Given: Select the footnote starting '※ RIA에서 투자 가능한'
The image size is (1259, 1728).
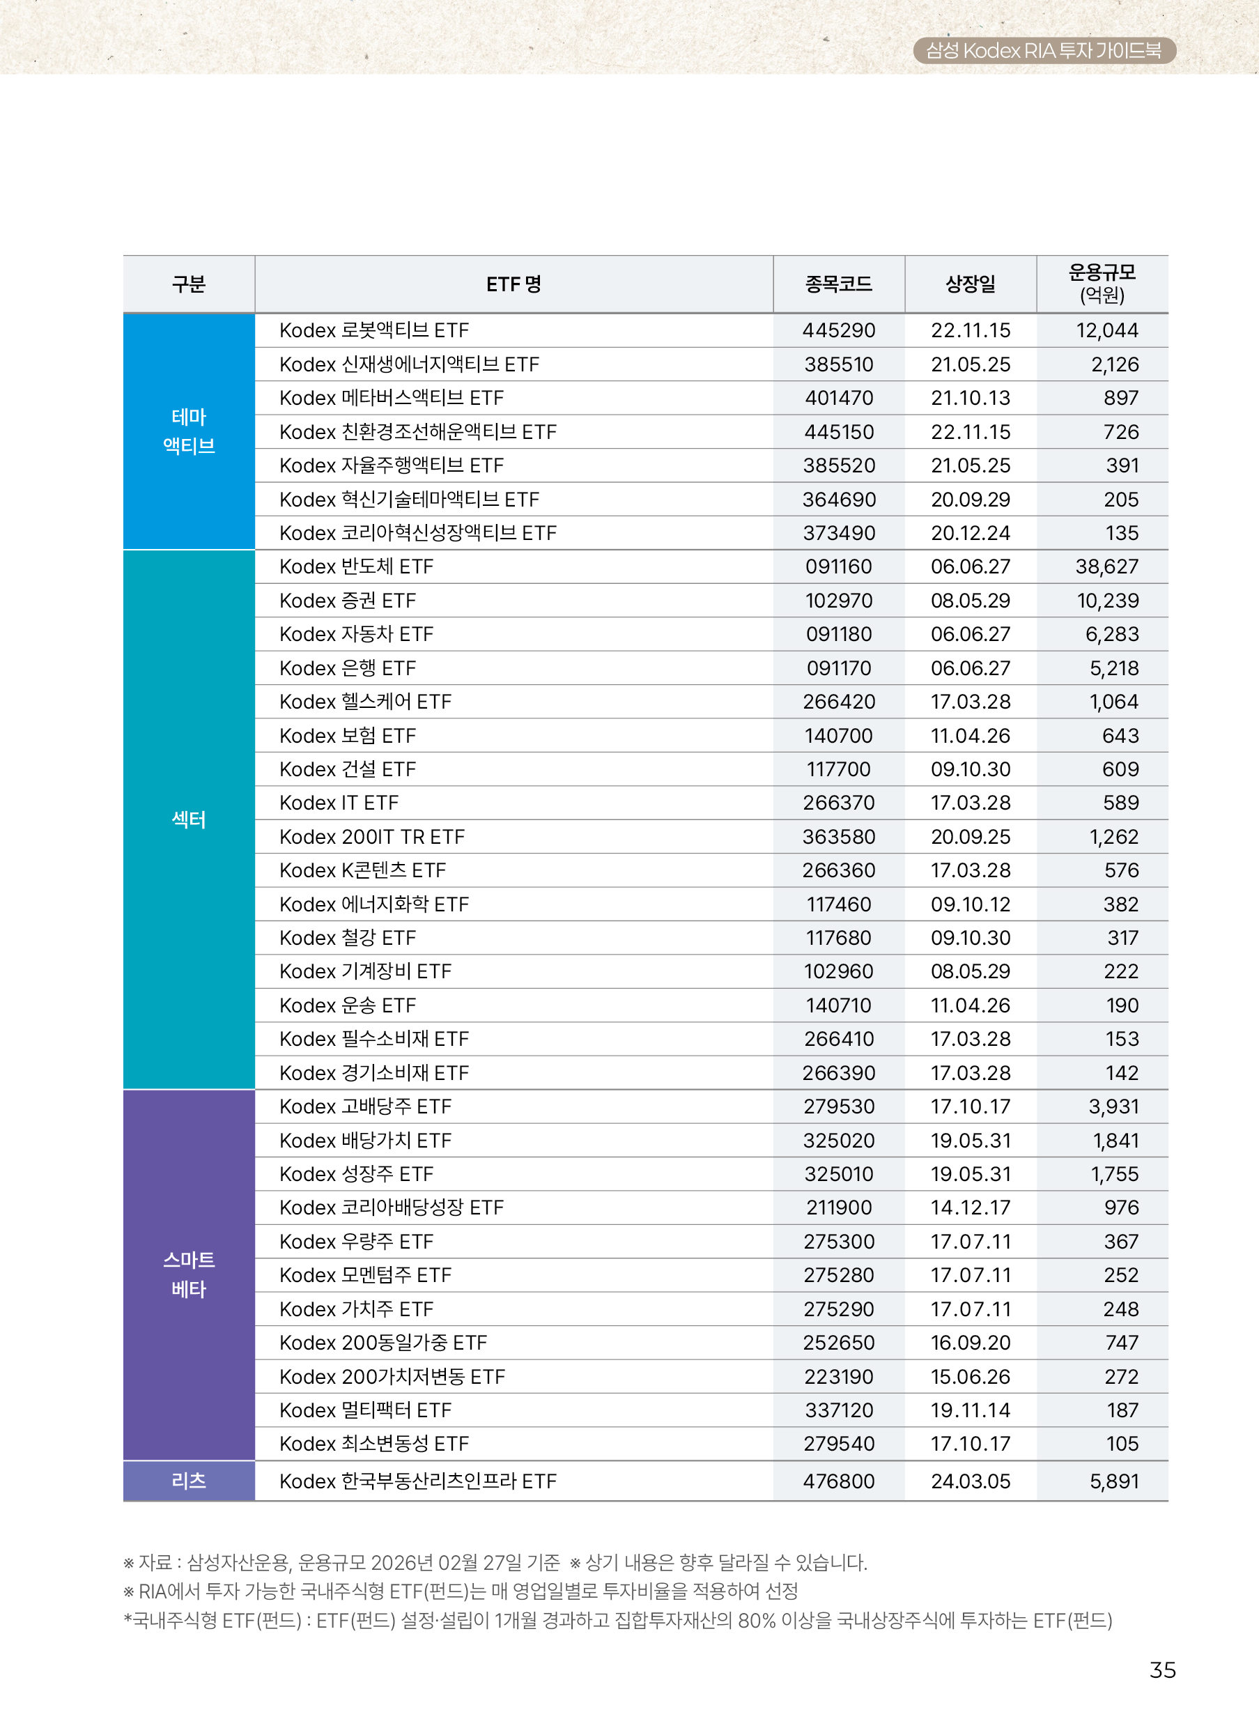Looking at the screenshot, I should [461, 1591].
